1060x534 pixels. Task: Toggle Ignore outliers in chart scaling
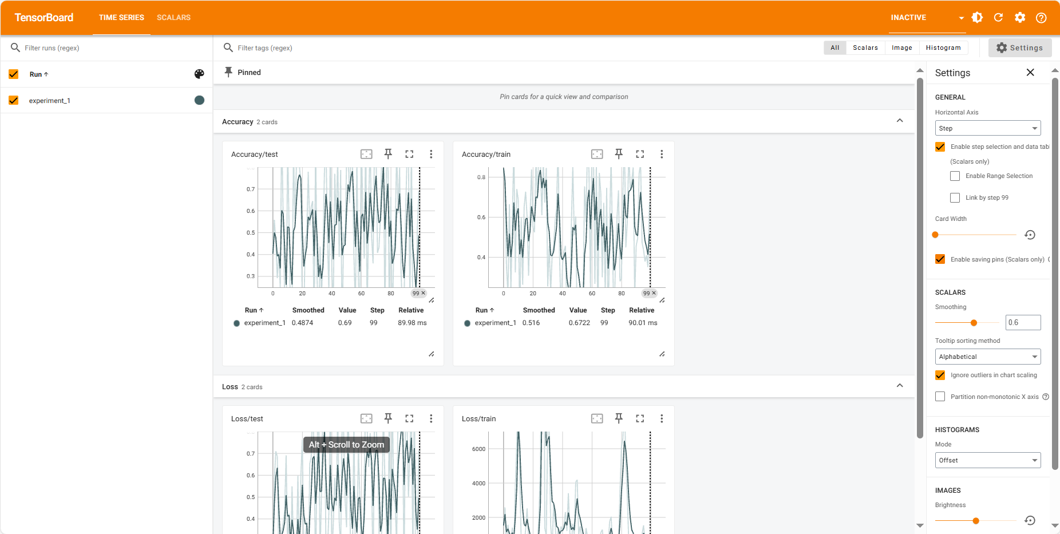click(940, 375)
